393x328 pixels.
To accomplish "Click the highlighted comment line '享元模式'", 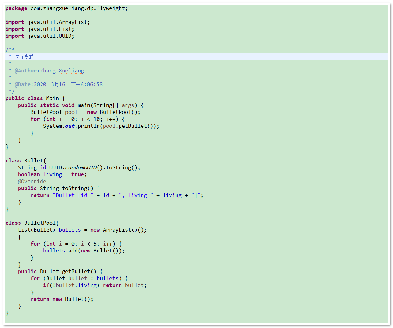I will click(x=196, y=57).
